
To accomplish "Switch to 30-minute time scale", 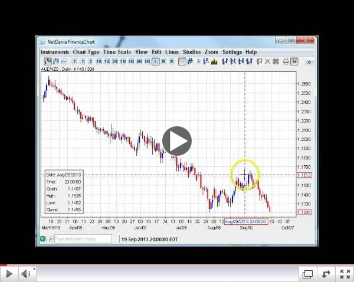I will [115, 61].
